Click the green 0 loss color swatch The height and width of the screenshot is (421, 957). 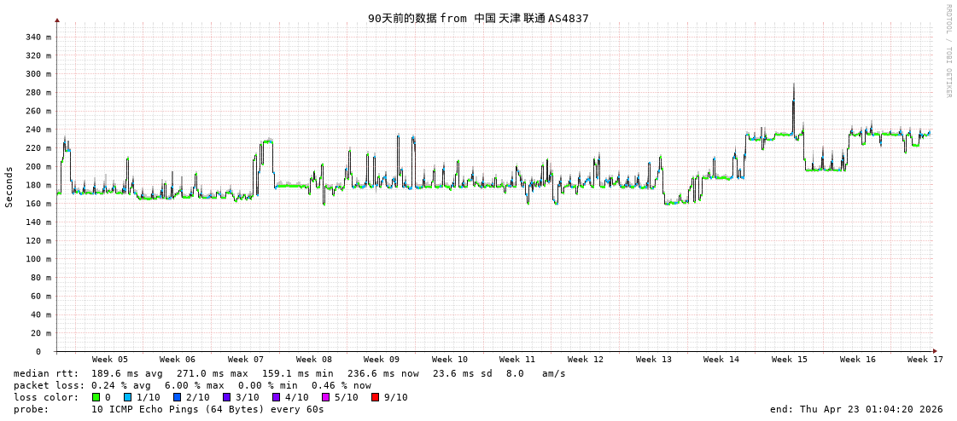[96, 397]
